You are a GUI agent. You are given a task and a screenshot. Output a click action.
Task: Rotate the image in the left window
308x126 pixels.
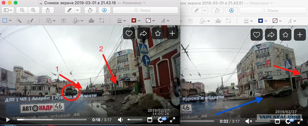click(x=90, y=10)
